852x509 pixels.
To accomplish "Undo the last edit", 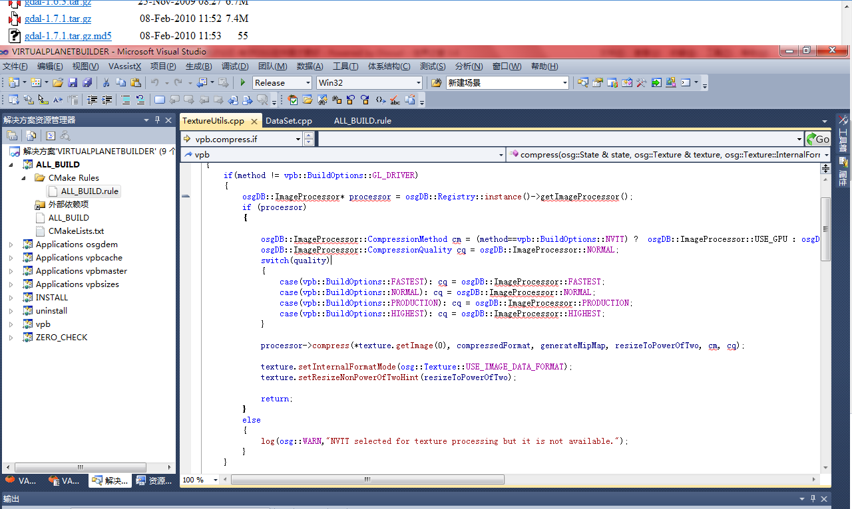I will [154, 82].
